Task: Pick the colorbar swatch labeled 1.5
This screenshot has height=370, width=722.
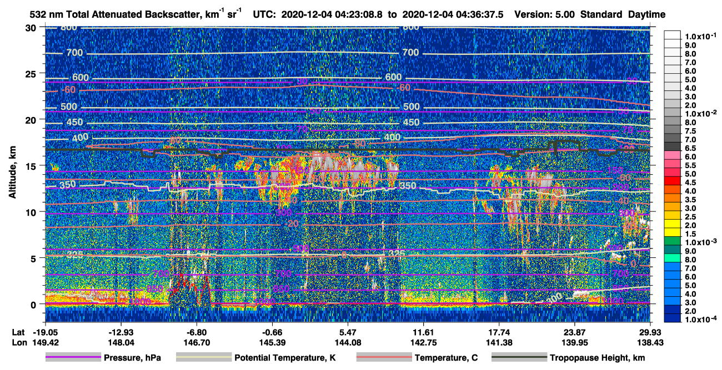Action: click(672, 233)
